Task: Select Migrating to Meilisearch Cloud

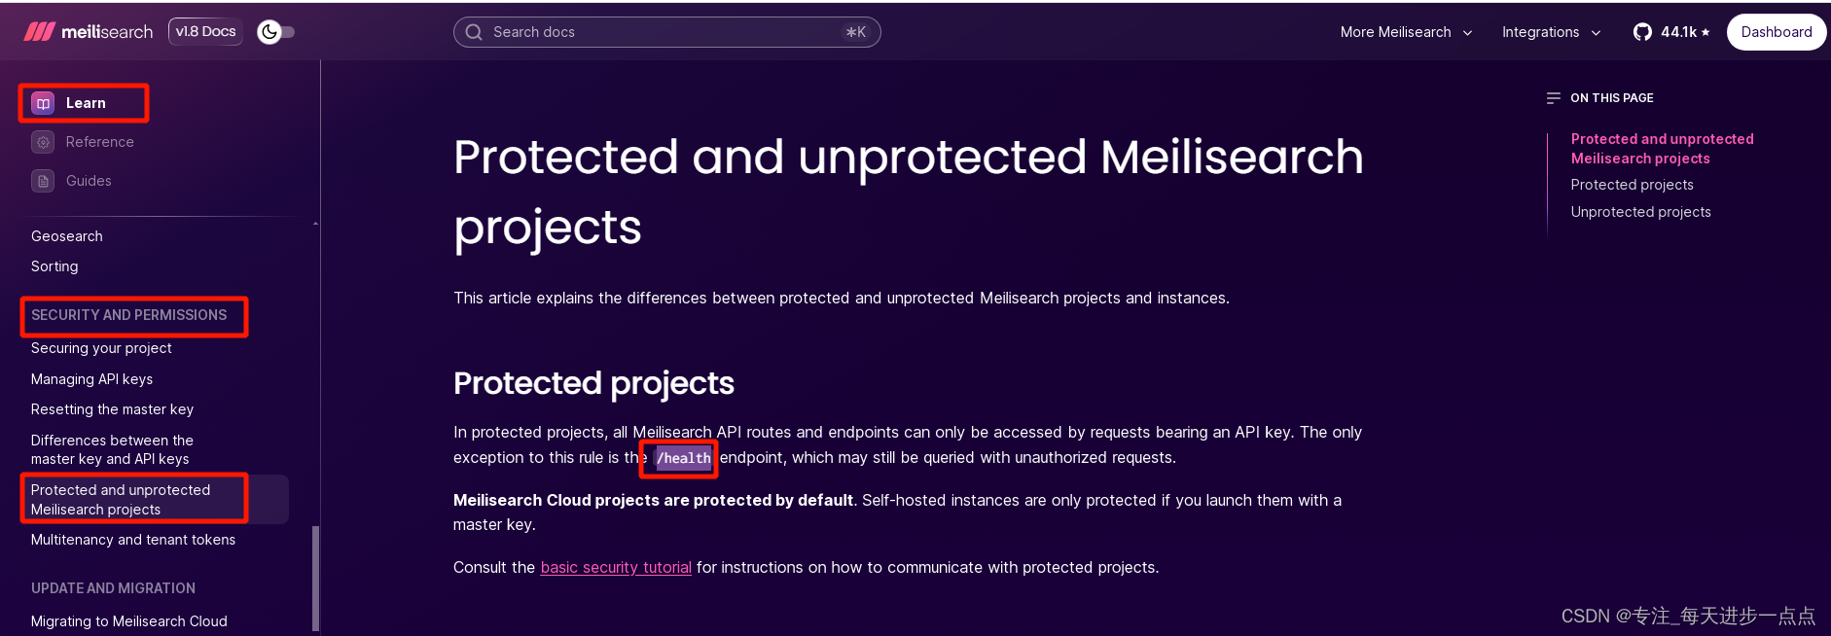Action: tap(128, 620)
